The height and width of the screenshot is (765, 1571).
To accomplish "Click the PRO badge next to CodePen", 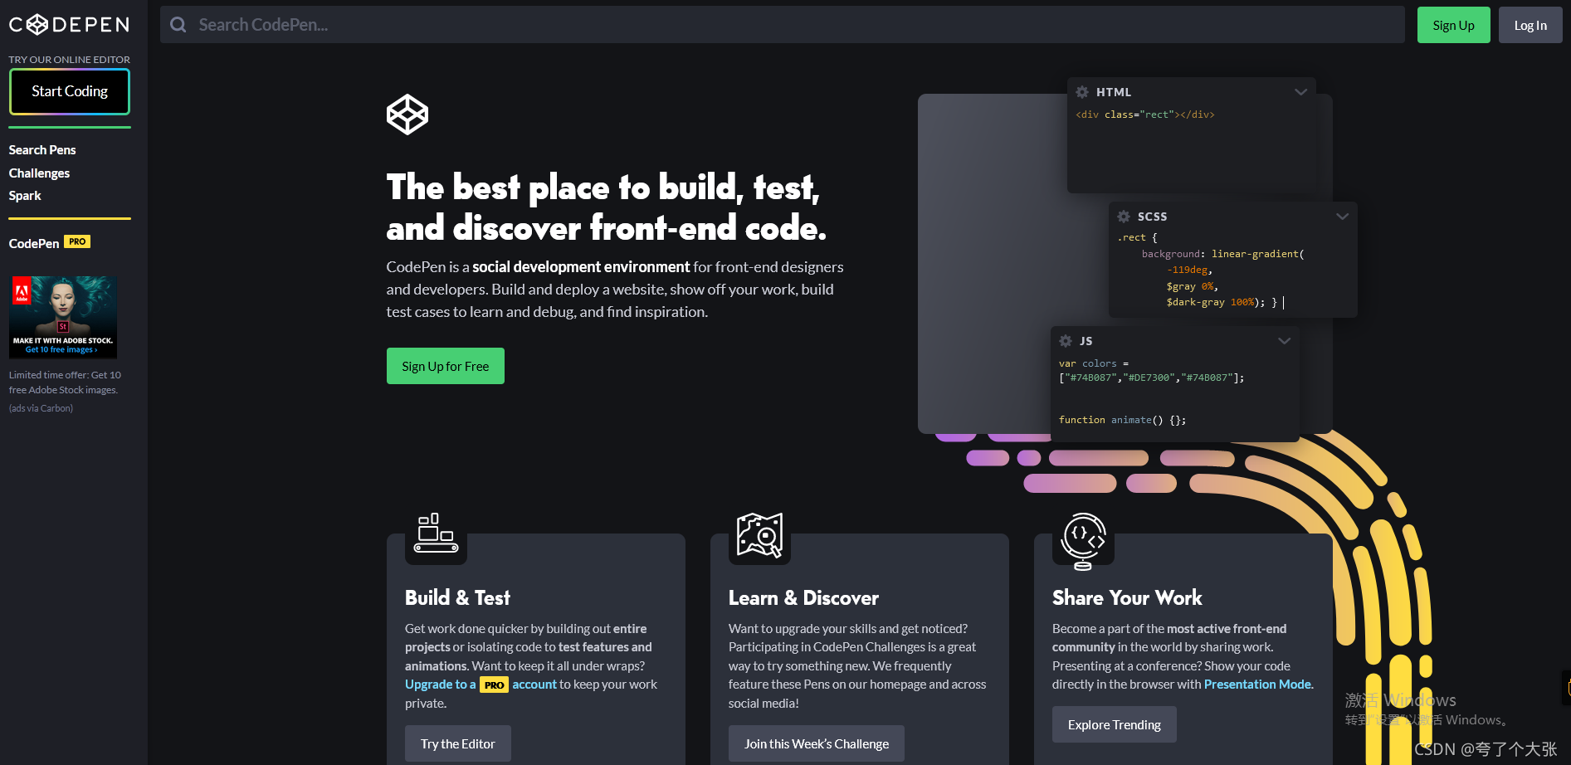I will (77, 241).
